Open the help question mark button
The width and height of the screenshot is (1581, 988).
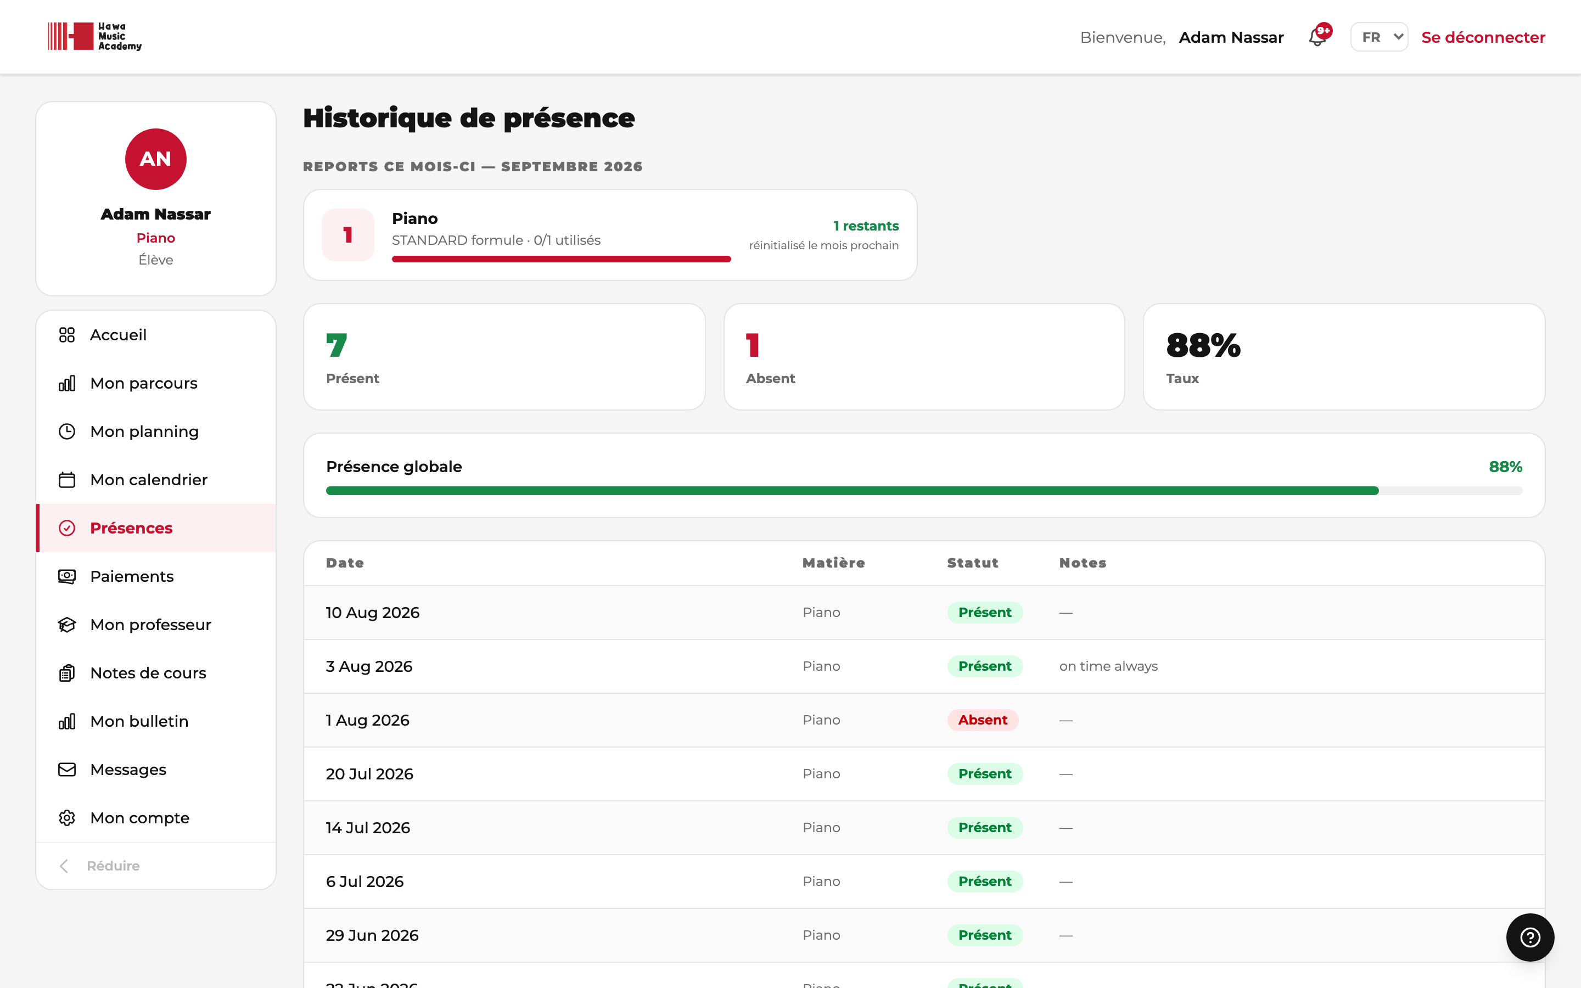[1530, 937]
